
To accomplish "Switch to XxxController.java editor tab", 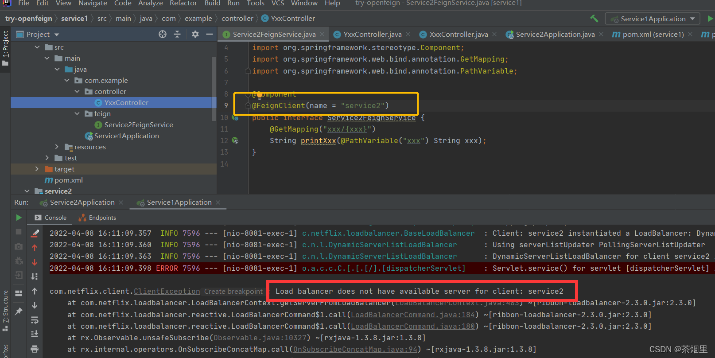I will tap(459, 34).
